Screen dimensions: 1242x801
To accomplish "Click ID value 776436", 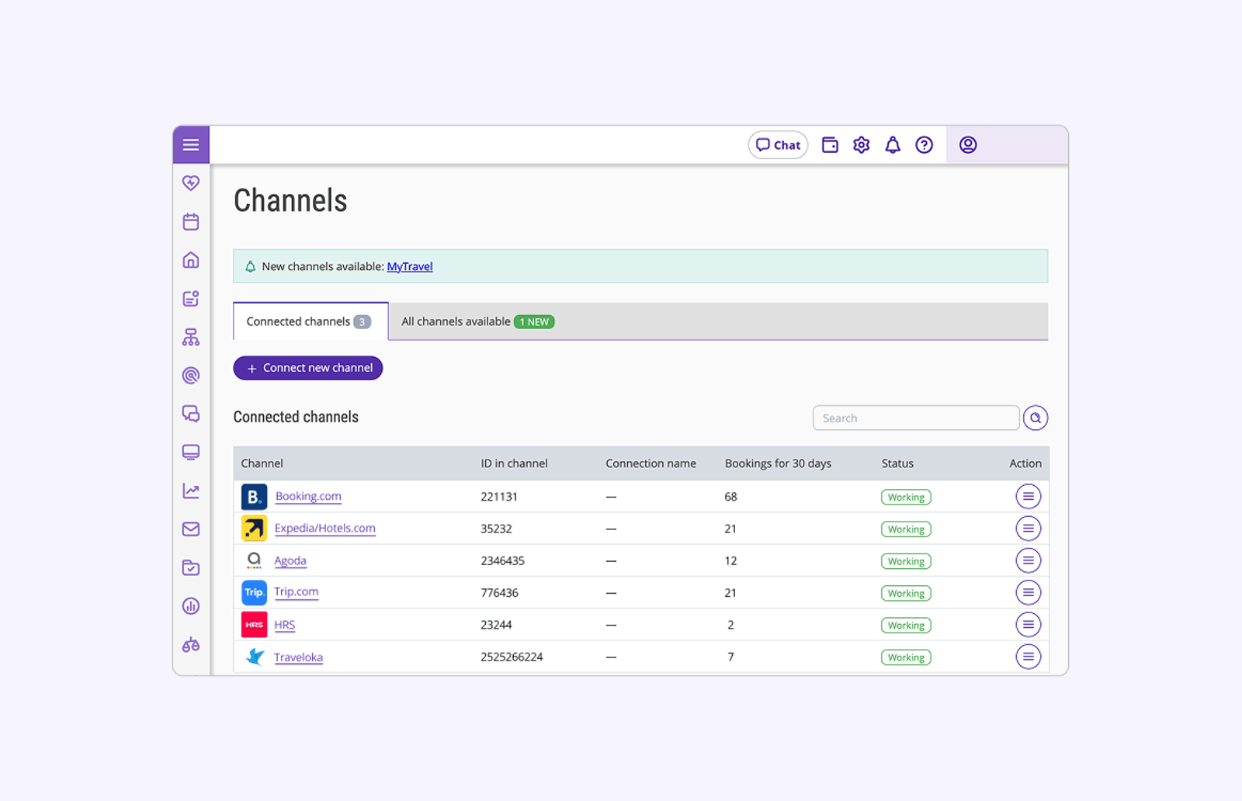I will pos(499,593).
